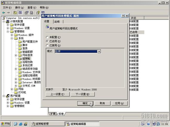Click the 打印机 folder icon
The image size is (170, 127).
coord(16,92)
